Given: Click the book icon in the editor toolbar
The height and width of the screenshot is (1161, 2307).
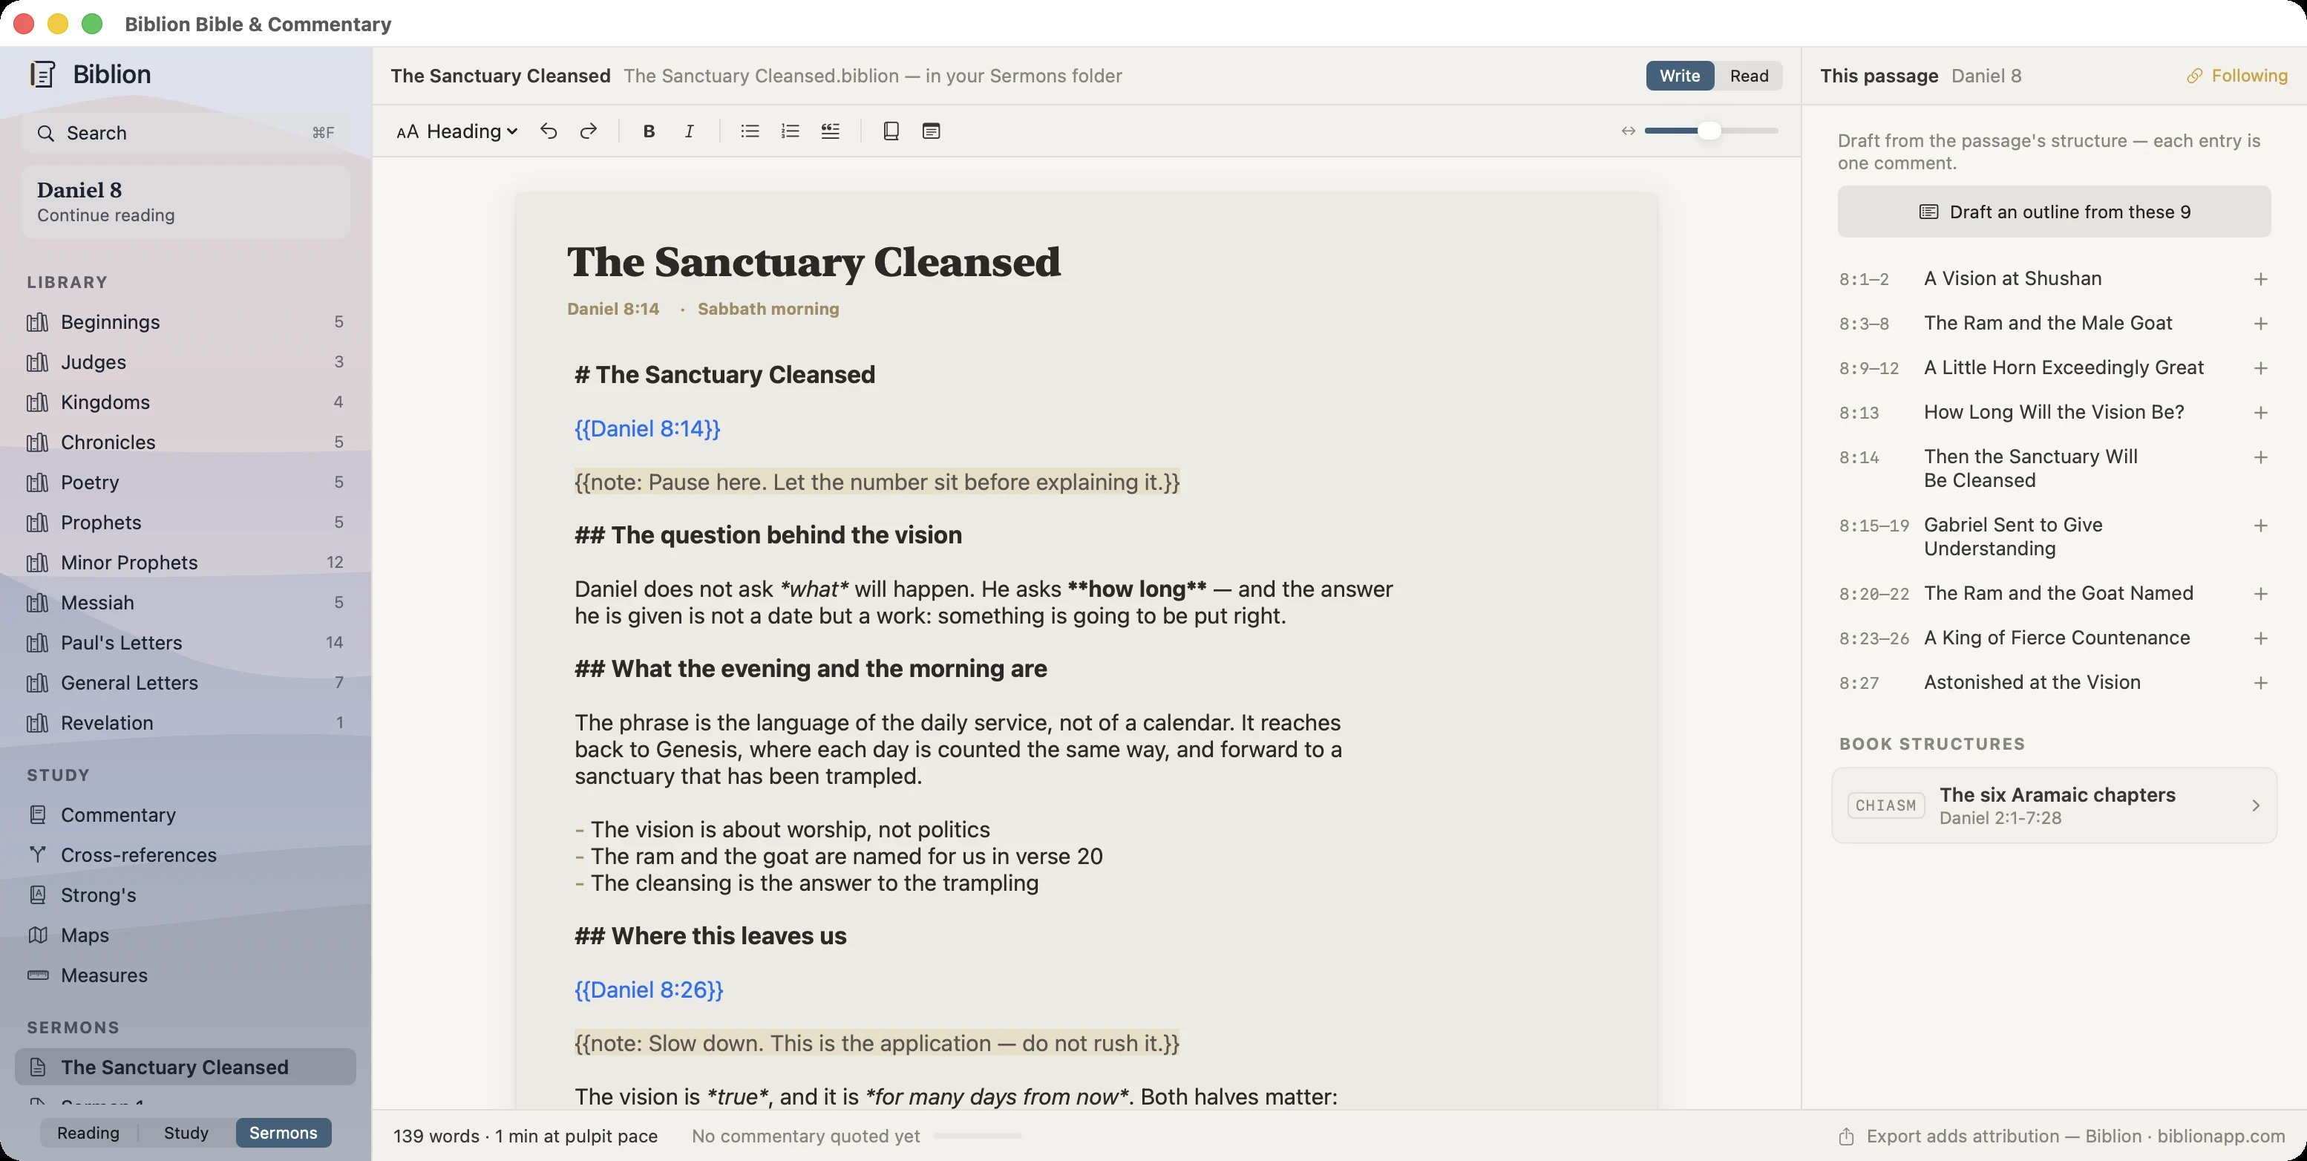Looking at the screenshot, I should coord(891,131).
